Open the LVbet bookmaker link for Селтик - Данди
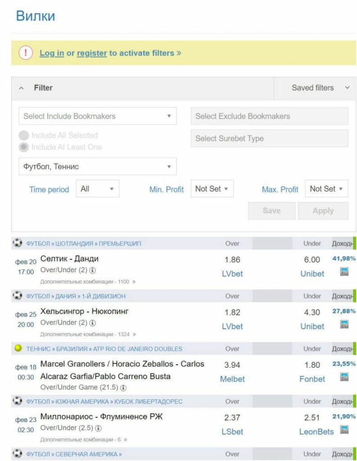 [x=232, y=274]
